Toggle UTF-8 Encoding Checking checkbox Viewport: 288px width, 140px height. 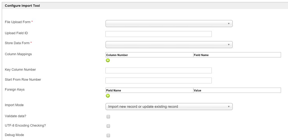tap(108, 126)
